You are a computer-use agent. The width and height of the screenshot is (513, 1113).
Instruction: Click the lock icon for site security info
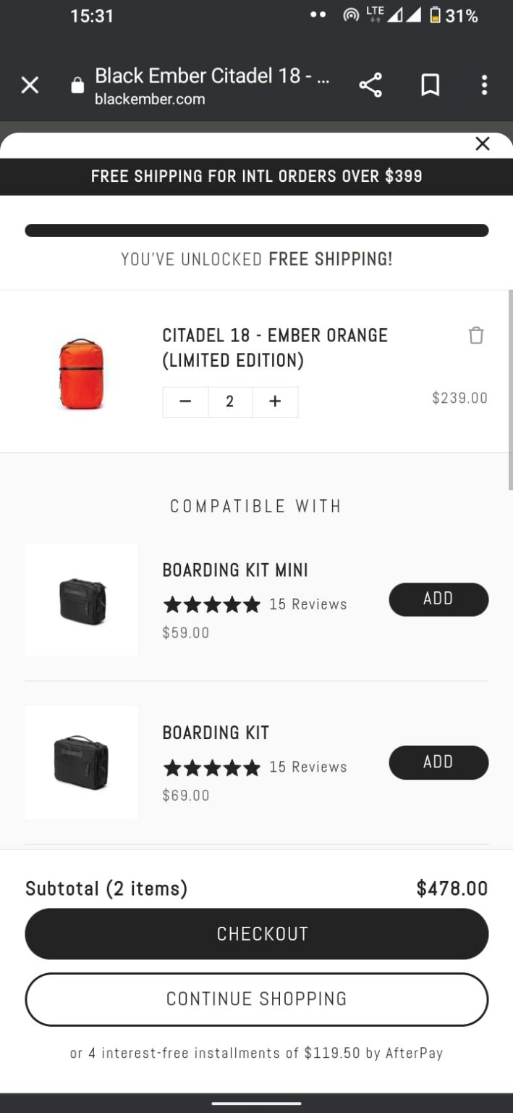[x=77, y=85]
